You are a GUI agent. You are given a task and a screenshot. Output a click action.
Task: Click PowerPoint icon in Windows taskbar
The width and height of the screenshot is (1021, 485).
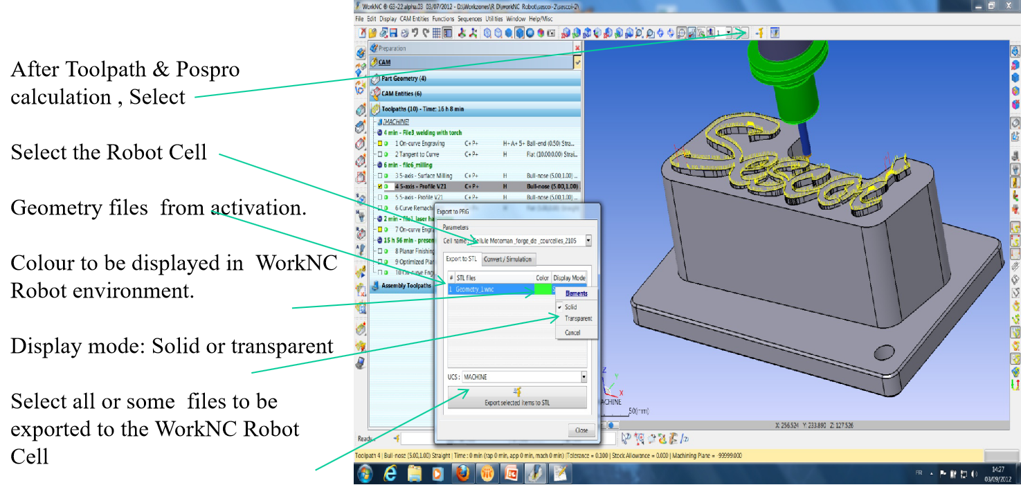pyautogui.click(x=512, y=473)
